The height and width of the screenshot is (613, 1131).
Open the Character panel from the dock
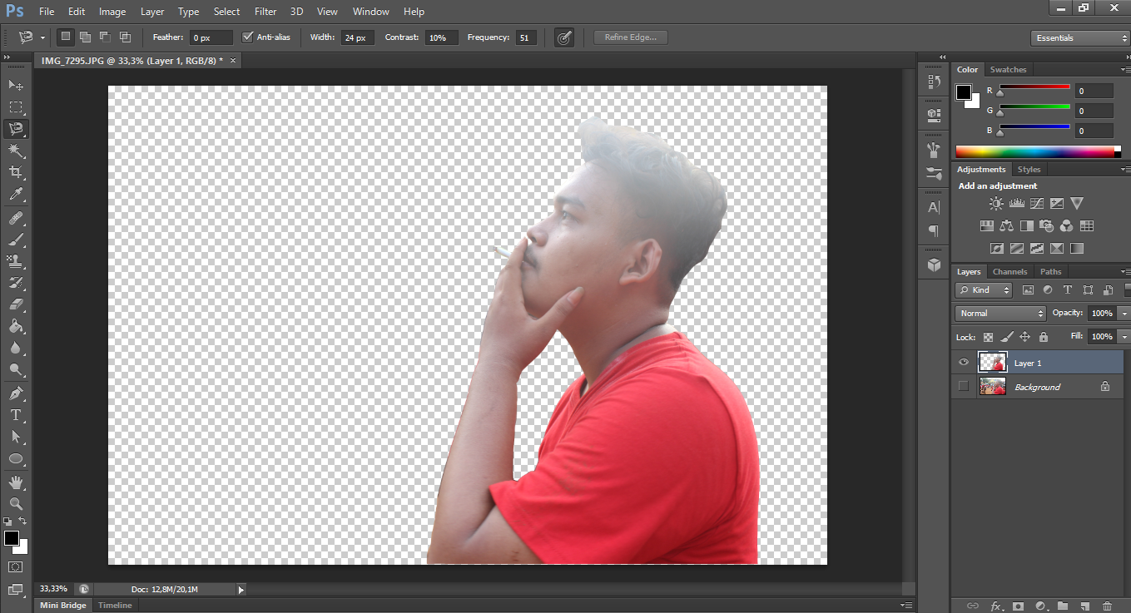[934, 207]
